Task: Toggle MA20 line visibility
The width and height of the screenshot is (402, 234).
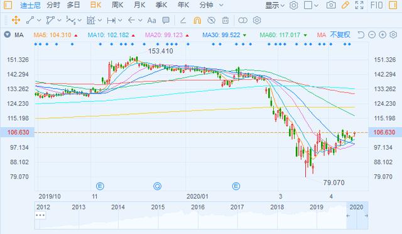Action: [167, 35]
